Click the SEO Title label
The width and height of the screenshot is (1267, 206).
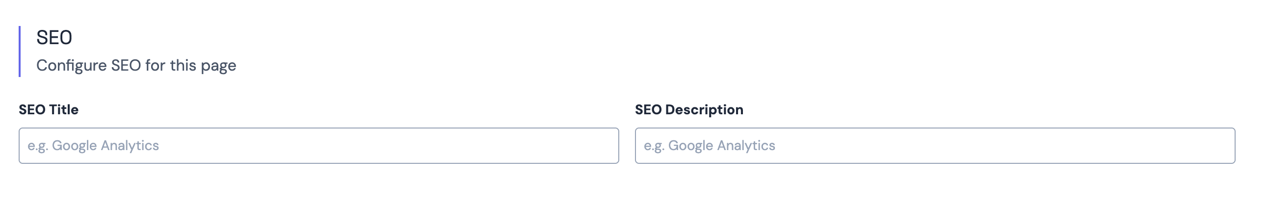click(49, 110)
